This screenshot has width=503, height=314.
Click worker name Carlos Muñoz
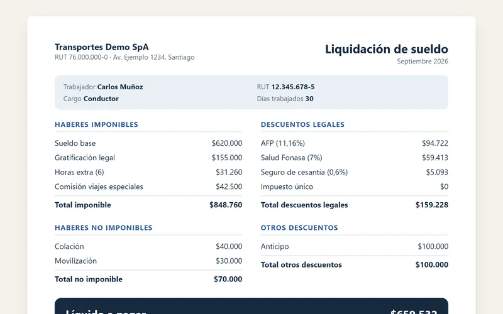point(120,87)
